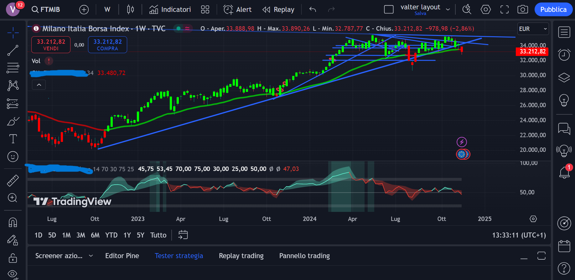This screenshot has height=280, width=575.
Task: Open the watchlist panel icon
Action: pos(564,32)
